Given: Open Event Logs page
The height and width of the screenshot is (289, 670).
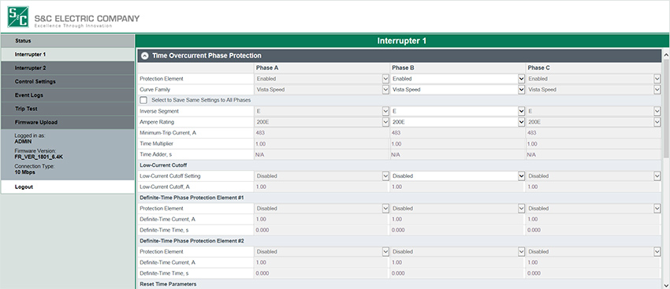Looking at the screenshot, I should [x=68, y=95].
